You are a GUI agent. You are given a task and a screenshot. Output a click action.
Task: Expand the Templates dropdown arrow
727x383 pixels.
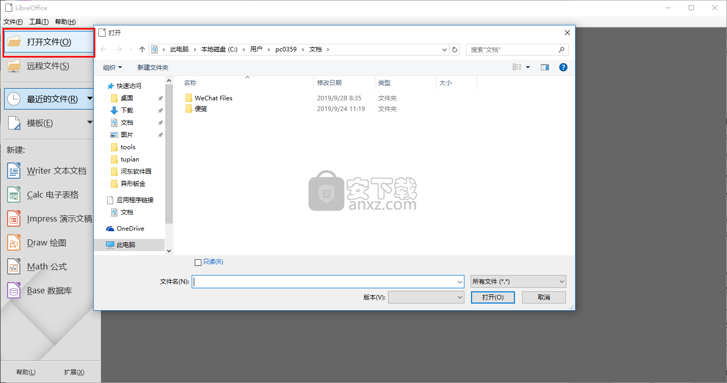(x=90, y=122)
